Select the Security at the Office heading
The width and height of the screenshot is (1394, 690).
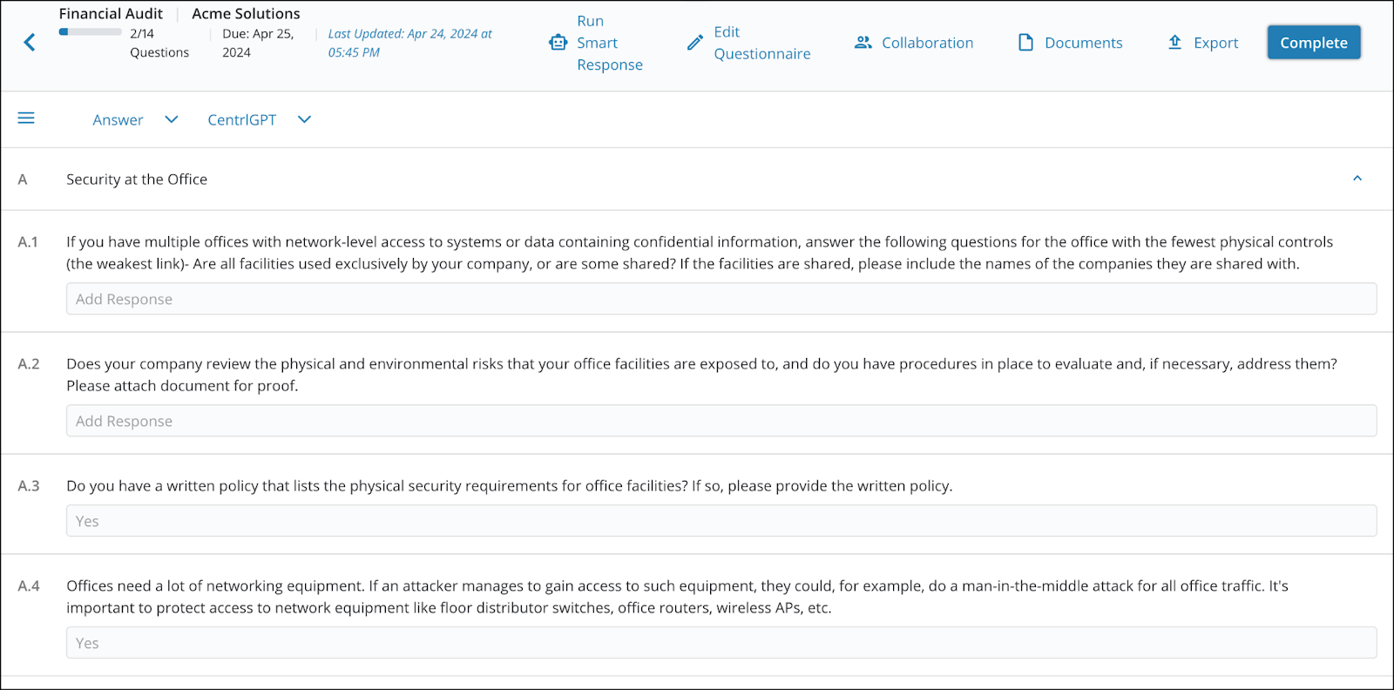(137, 179)
